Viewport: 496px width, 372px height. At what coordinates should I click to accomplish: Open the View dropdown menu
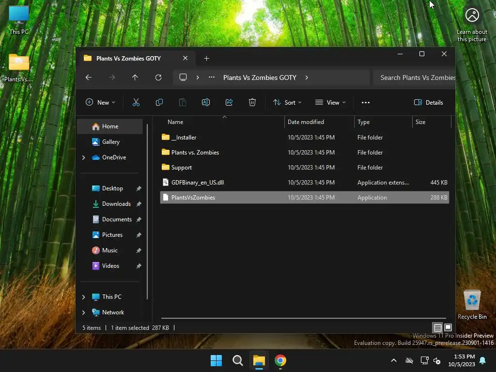330,103
